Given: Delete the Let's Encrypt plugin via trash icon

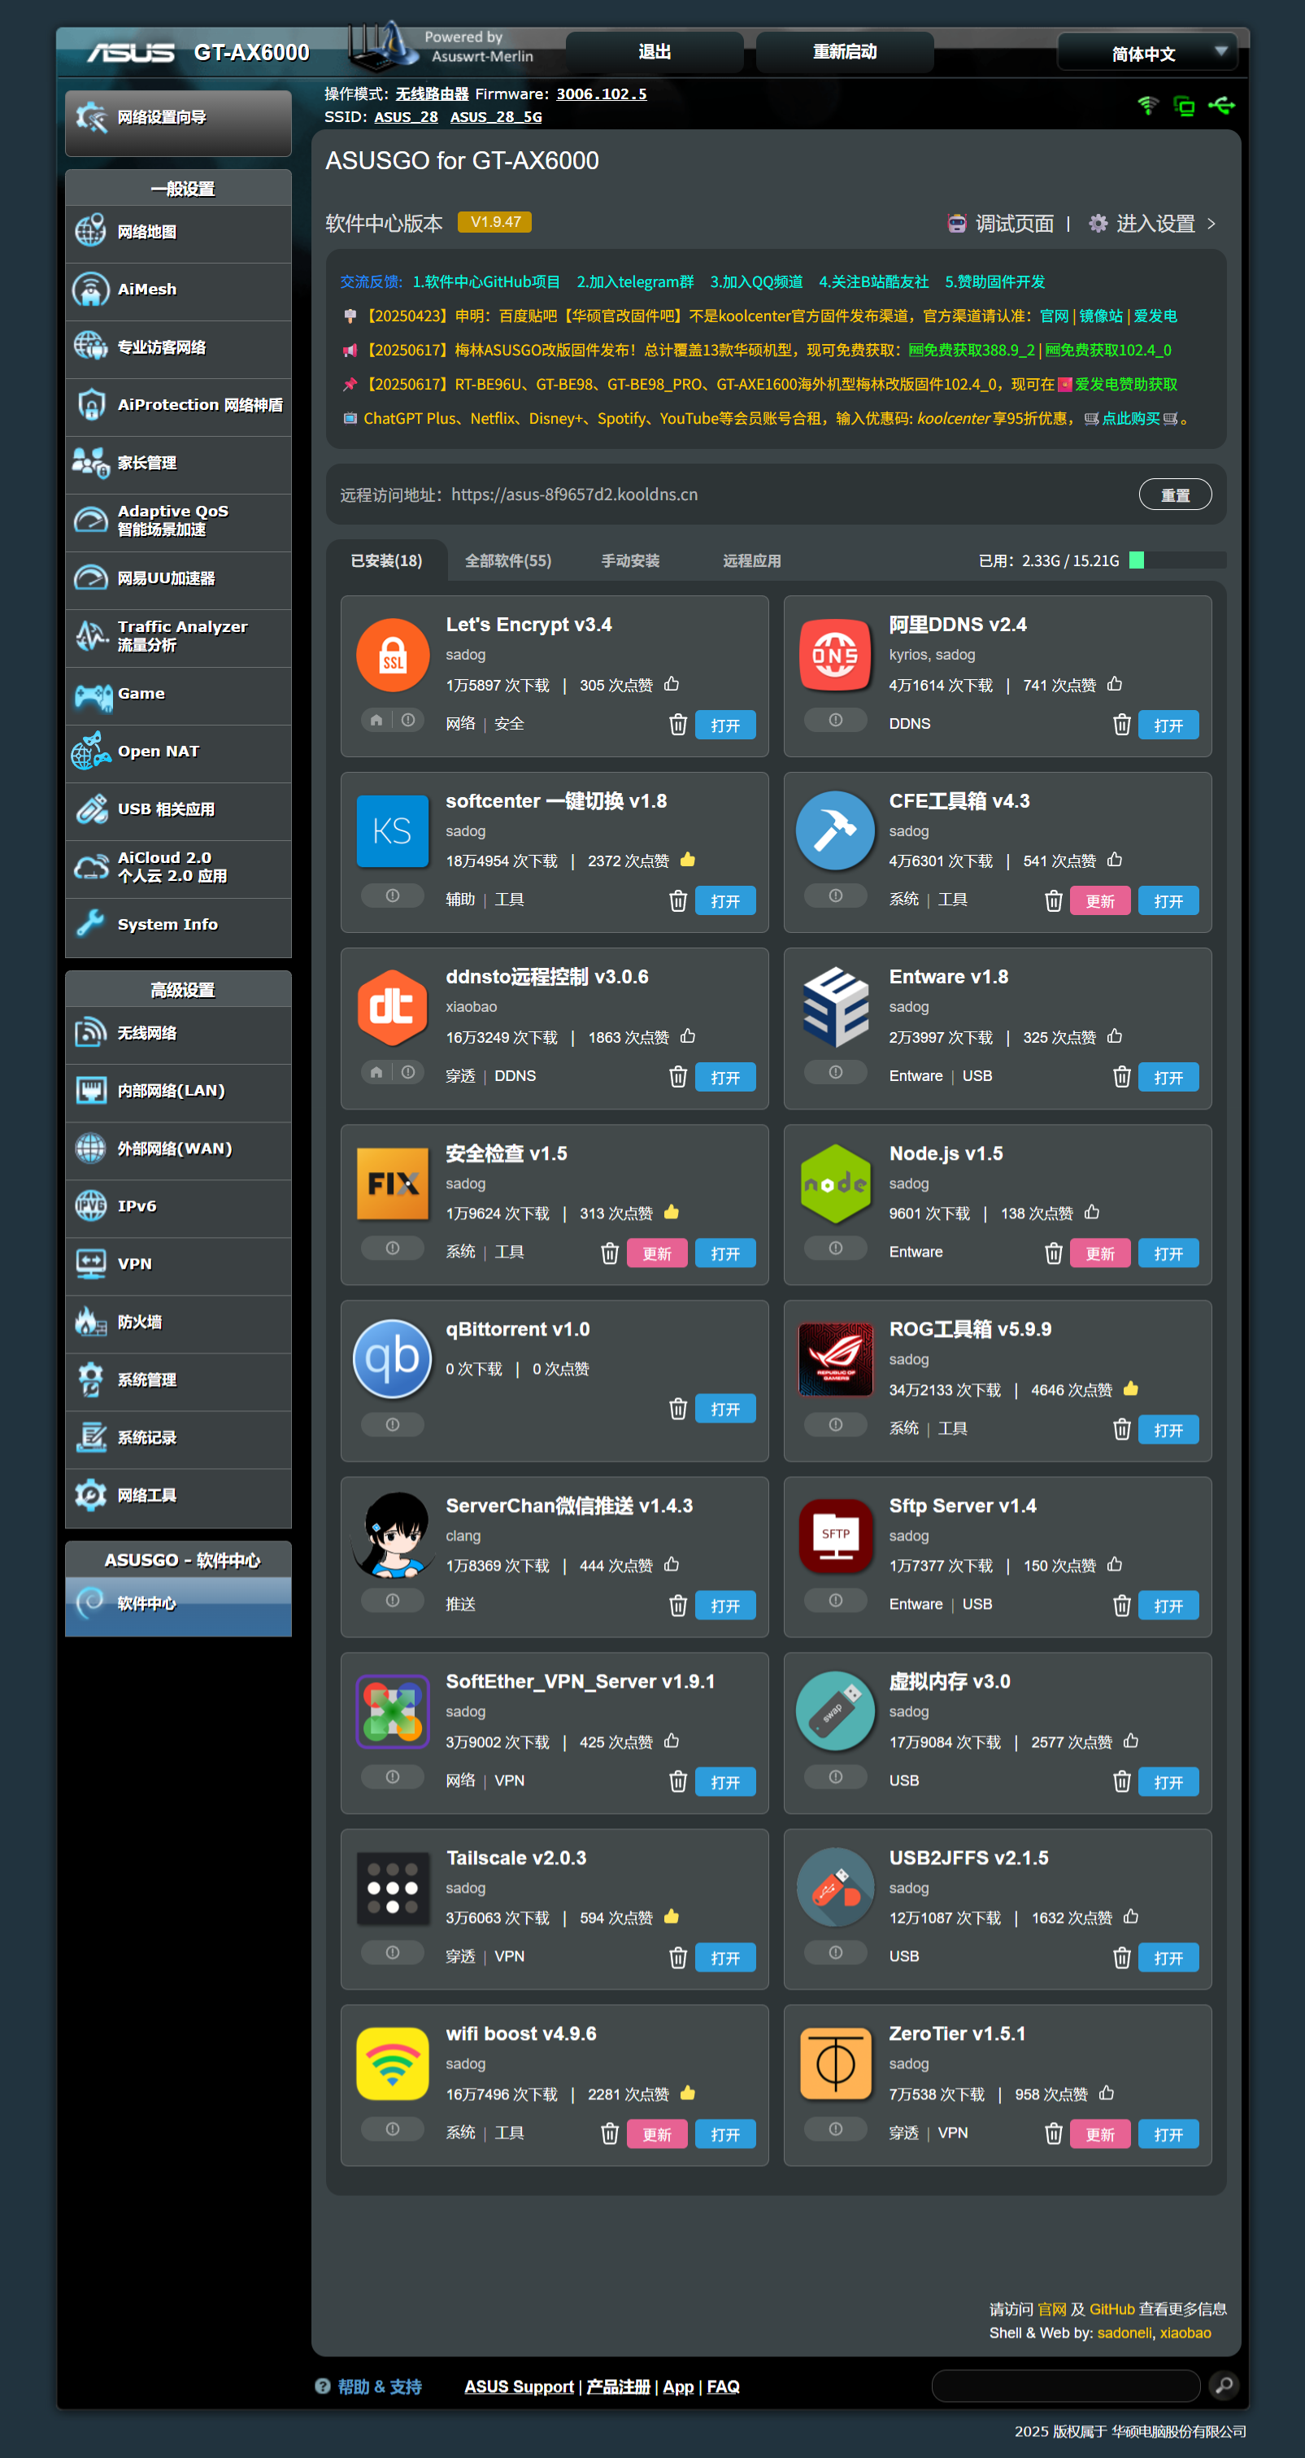Looking at the screenshot, I should [x=677, y=724].
